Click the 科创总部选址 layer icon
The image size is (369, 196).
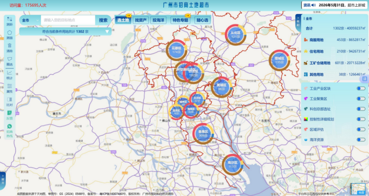[306, 109]
